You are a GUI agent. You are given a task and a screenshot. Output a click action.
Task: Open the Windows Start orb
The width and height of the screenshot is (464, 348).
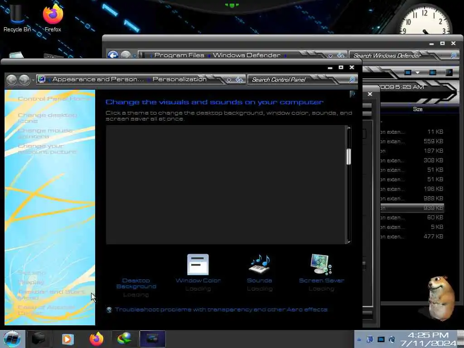(12, 339)
